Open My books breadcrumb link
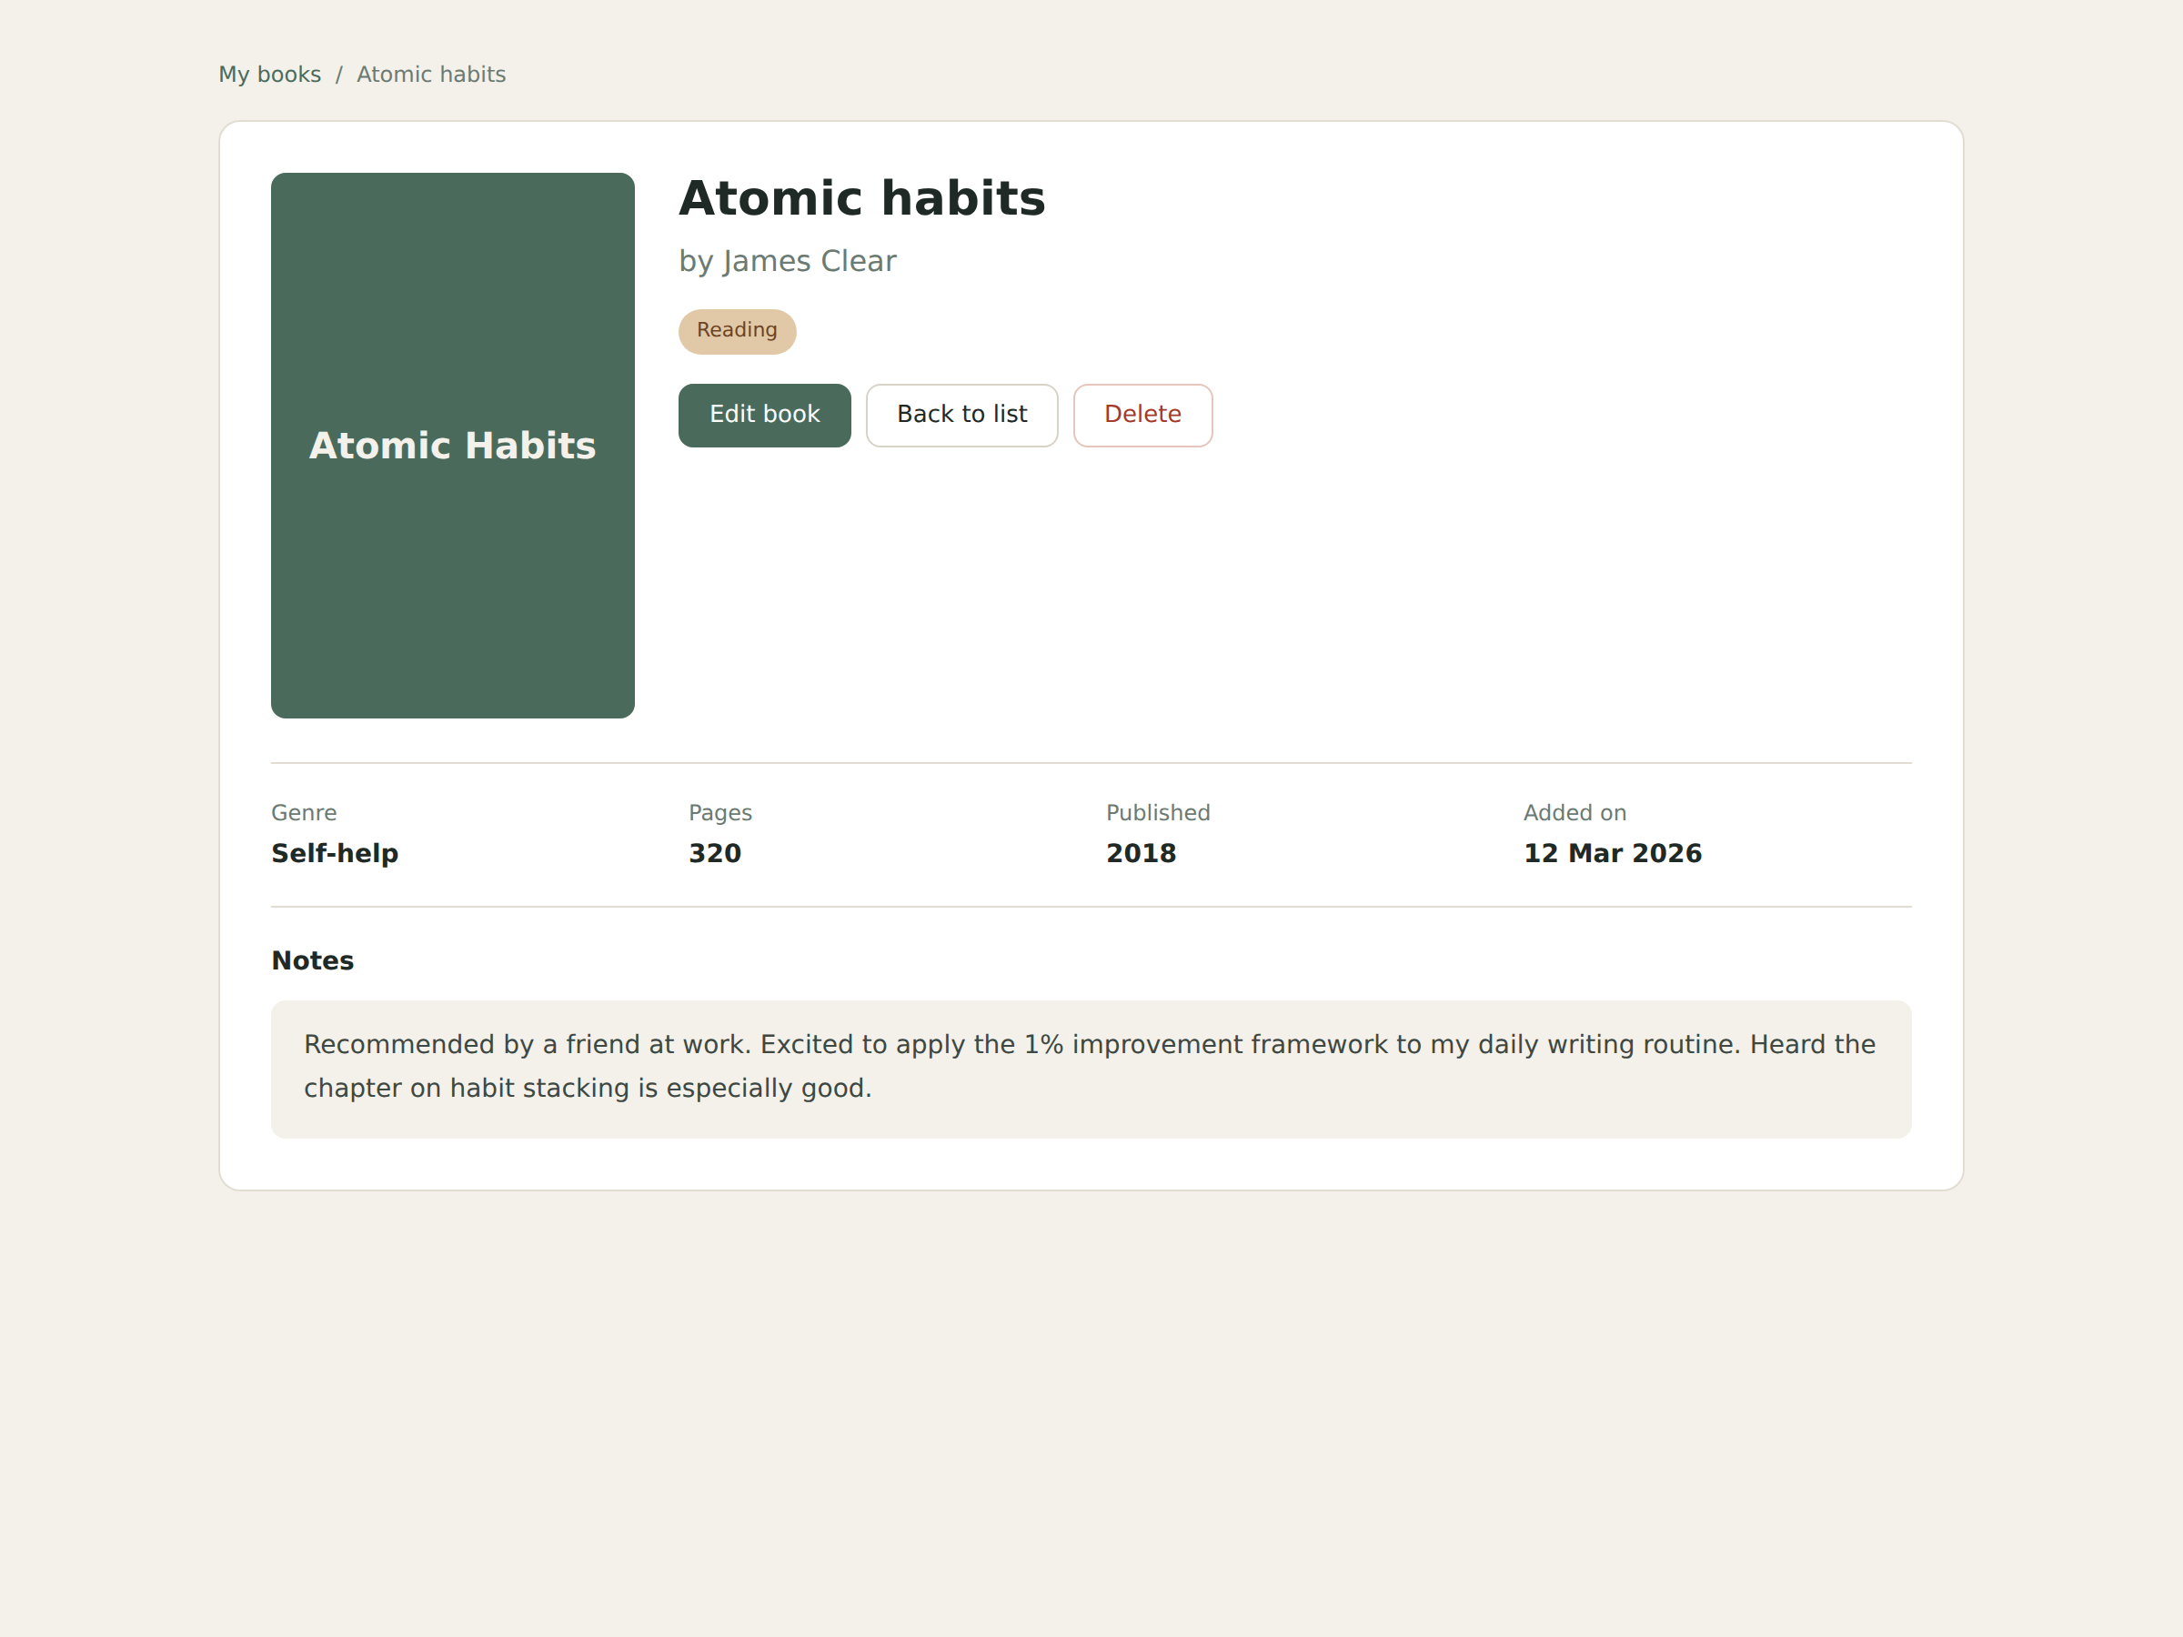This screenshot has width=2183, height=1637. coord(269,75)
